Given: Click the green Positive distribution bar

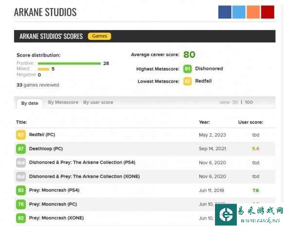Looking at the screenshot, I should tap(69, 63).
